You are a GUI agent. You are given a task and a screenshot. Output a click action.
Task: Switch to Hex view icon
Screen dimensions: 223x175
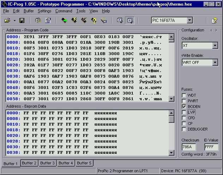(130, 20)
